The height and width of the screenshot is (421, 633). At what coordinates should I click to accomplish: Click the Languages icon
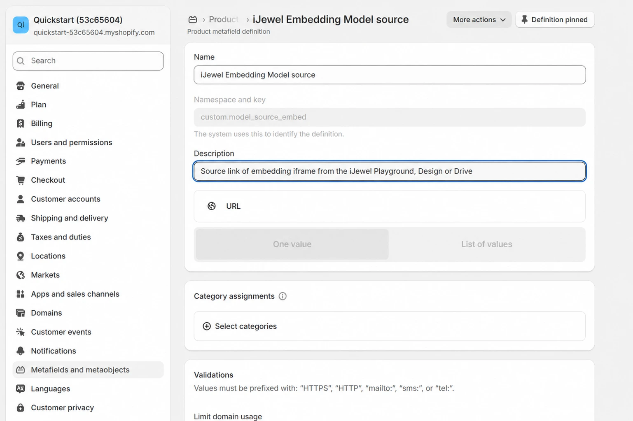(20, 388)
